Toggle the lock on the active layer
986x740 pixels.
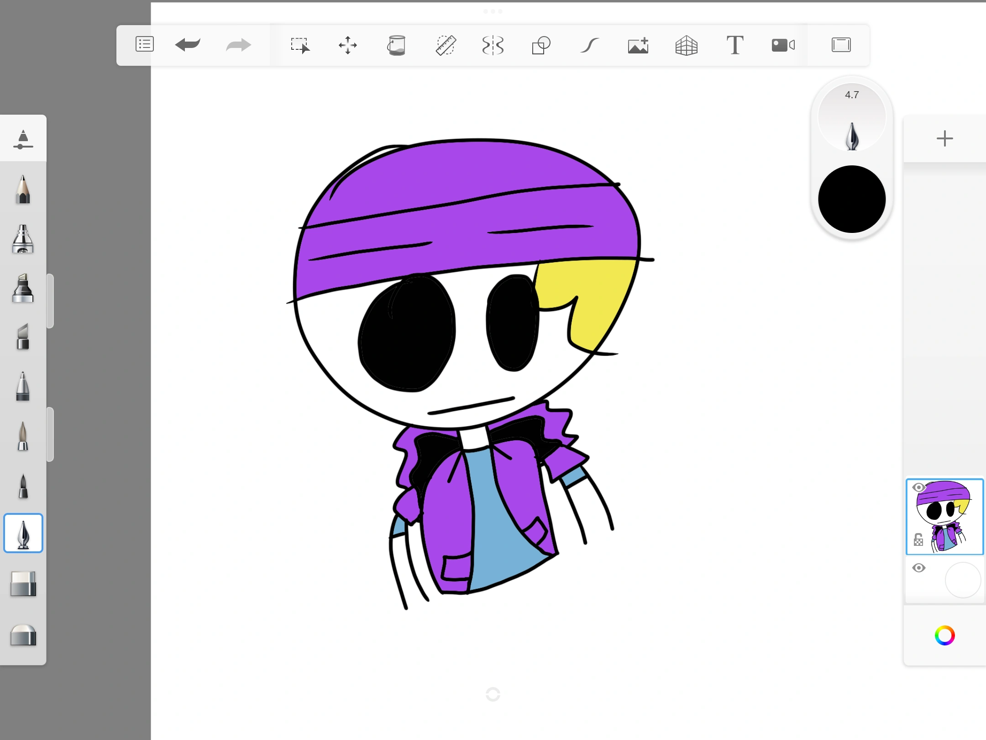(x=919, y=539)
